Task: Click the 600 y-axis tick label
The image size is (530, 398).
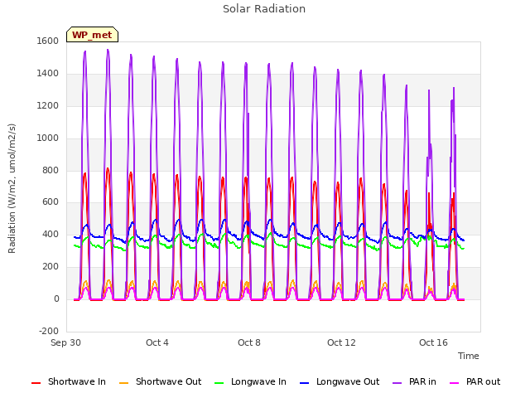Action: coord(51,202)
